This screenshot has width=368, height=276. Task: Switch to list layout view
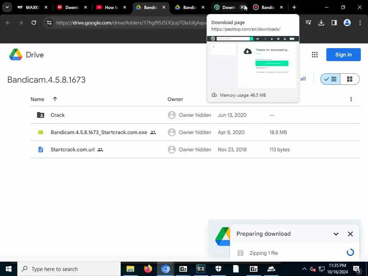click(x=330, y=79)
